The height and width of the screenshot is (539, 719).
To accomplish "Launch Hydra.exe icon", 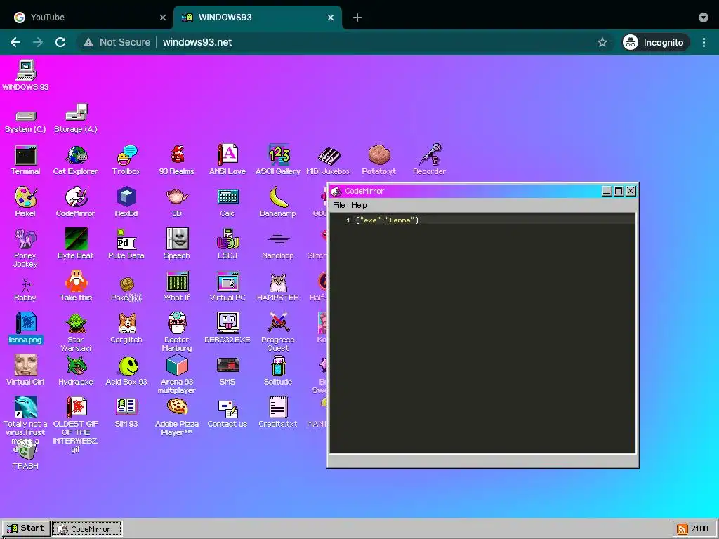I will coord(76,371).
